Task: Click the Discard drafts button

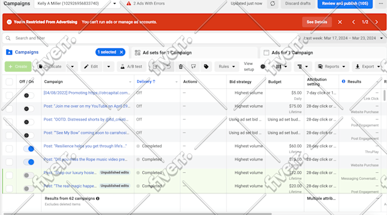Action: coord(298,4)
